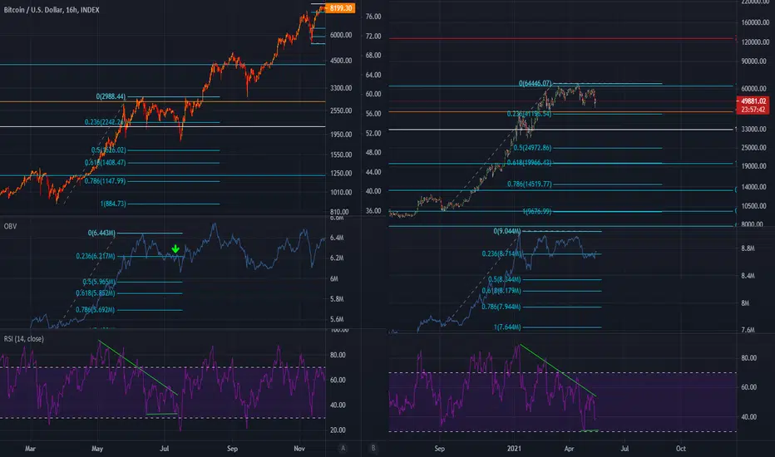The height and width of the screenshot is (457, 775).
Task: Select the 1(9676.99) Fibonacci label
Action: (537, 211)
